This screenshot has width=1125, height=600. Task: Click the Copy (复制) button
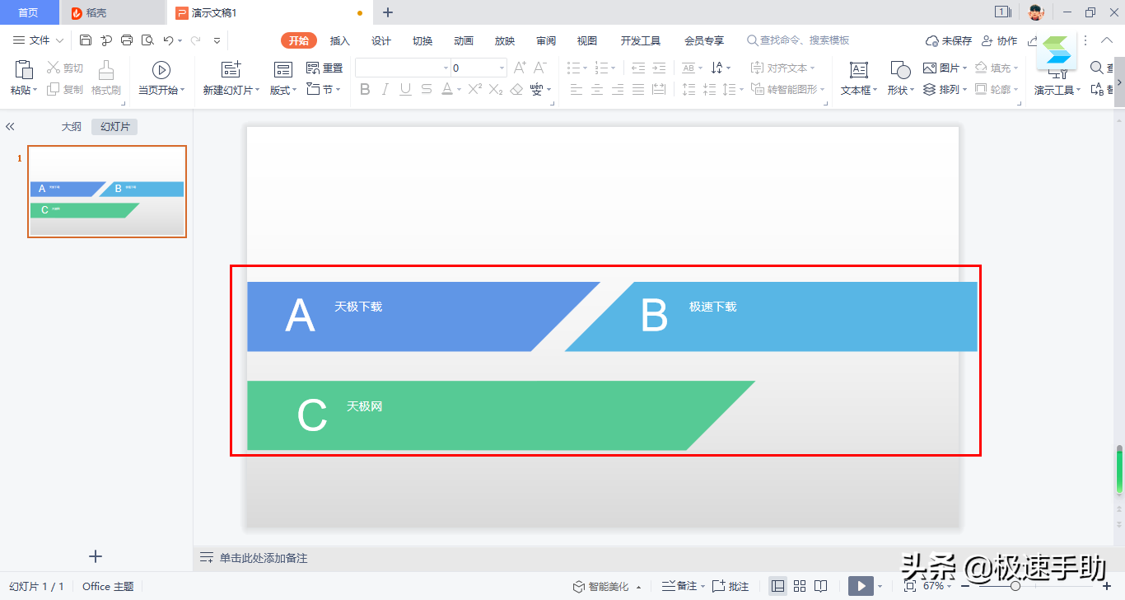65,89
